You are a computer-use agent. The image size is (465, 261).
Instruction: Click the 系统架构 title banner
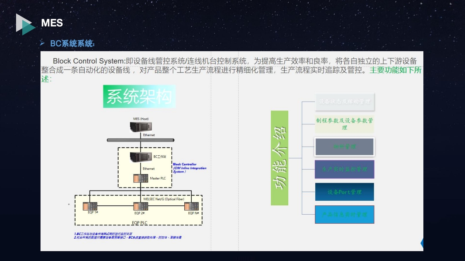click(139, 97)
